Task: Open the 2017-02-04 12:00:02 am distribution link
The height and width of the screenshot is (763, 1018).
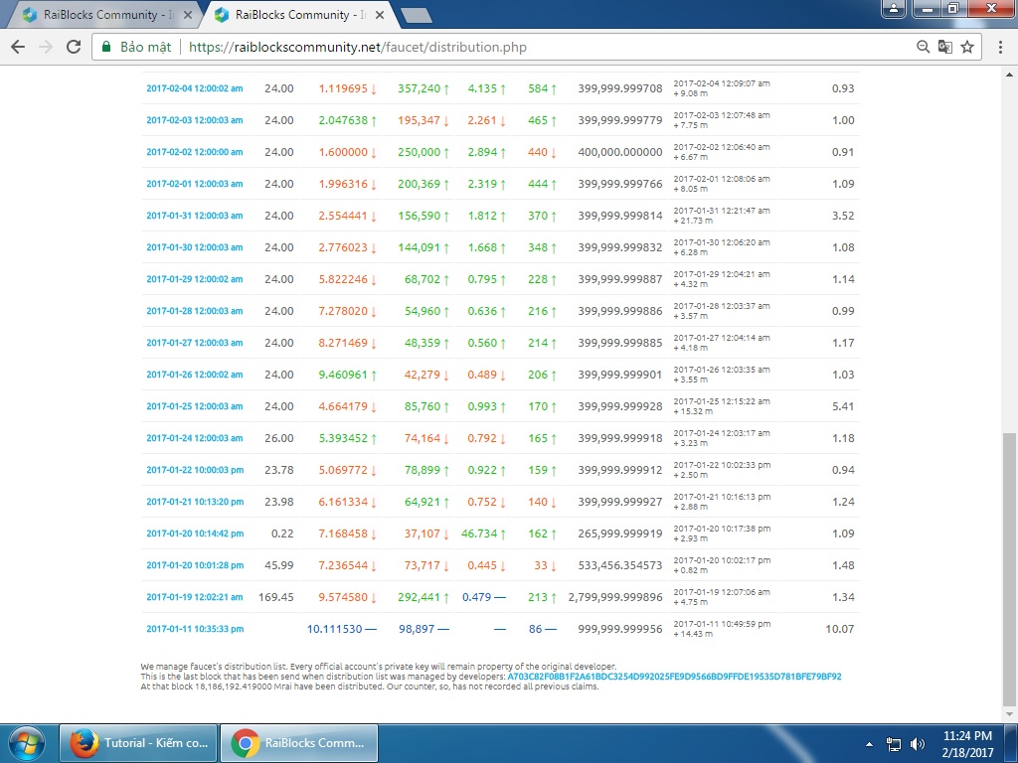Action: click(x=194, y=88)
